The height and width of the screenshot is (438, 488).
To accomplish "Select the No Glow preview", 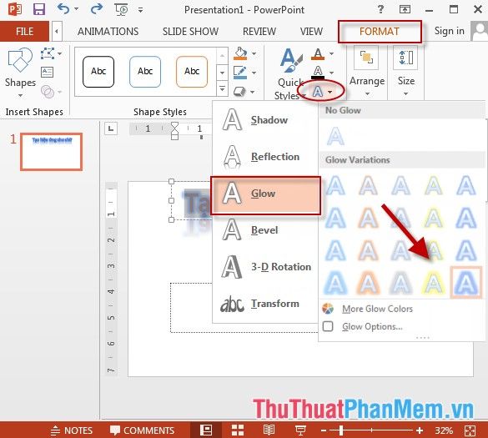I will [335, 136].
